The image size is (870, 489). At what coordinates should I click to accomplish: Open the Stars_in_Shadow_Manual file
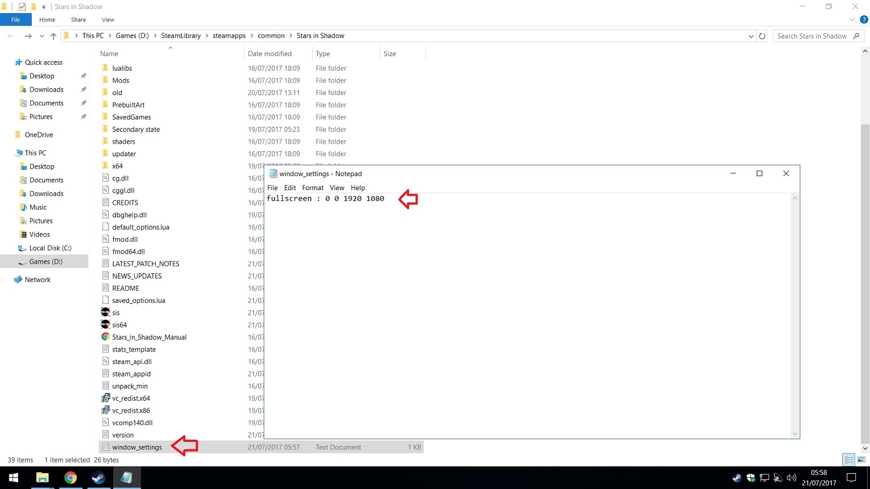(149, 337)
